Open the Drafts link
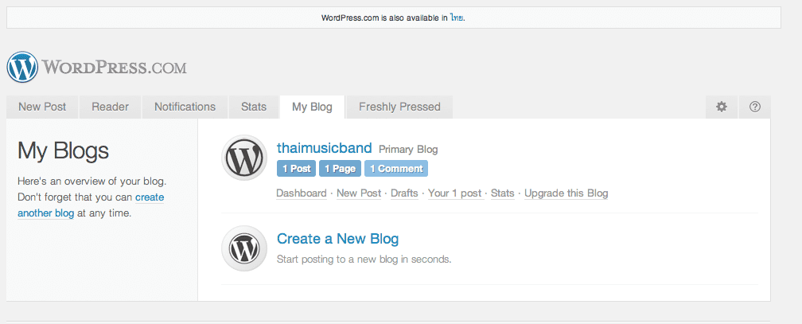802x324 pixels. tap(404, 193)
